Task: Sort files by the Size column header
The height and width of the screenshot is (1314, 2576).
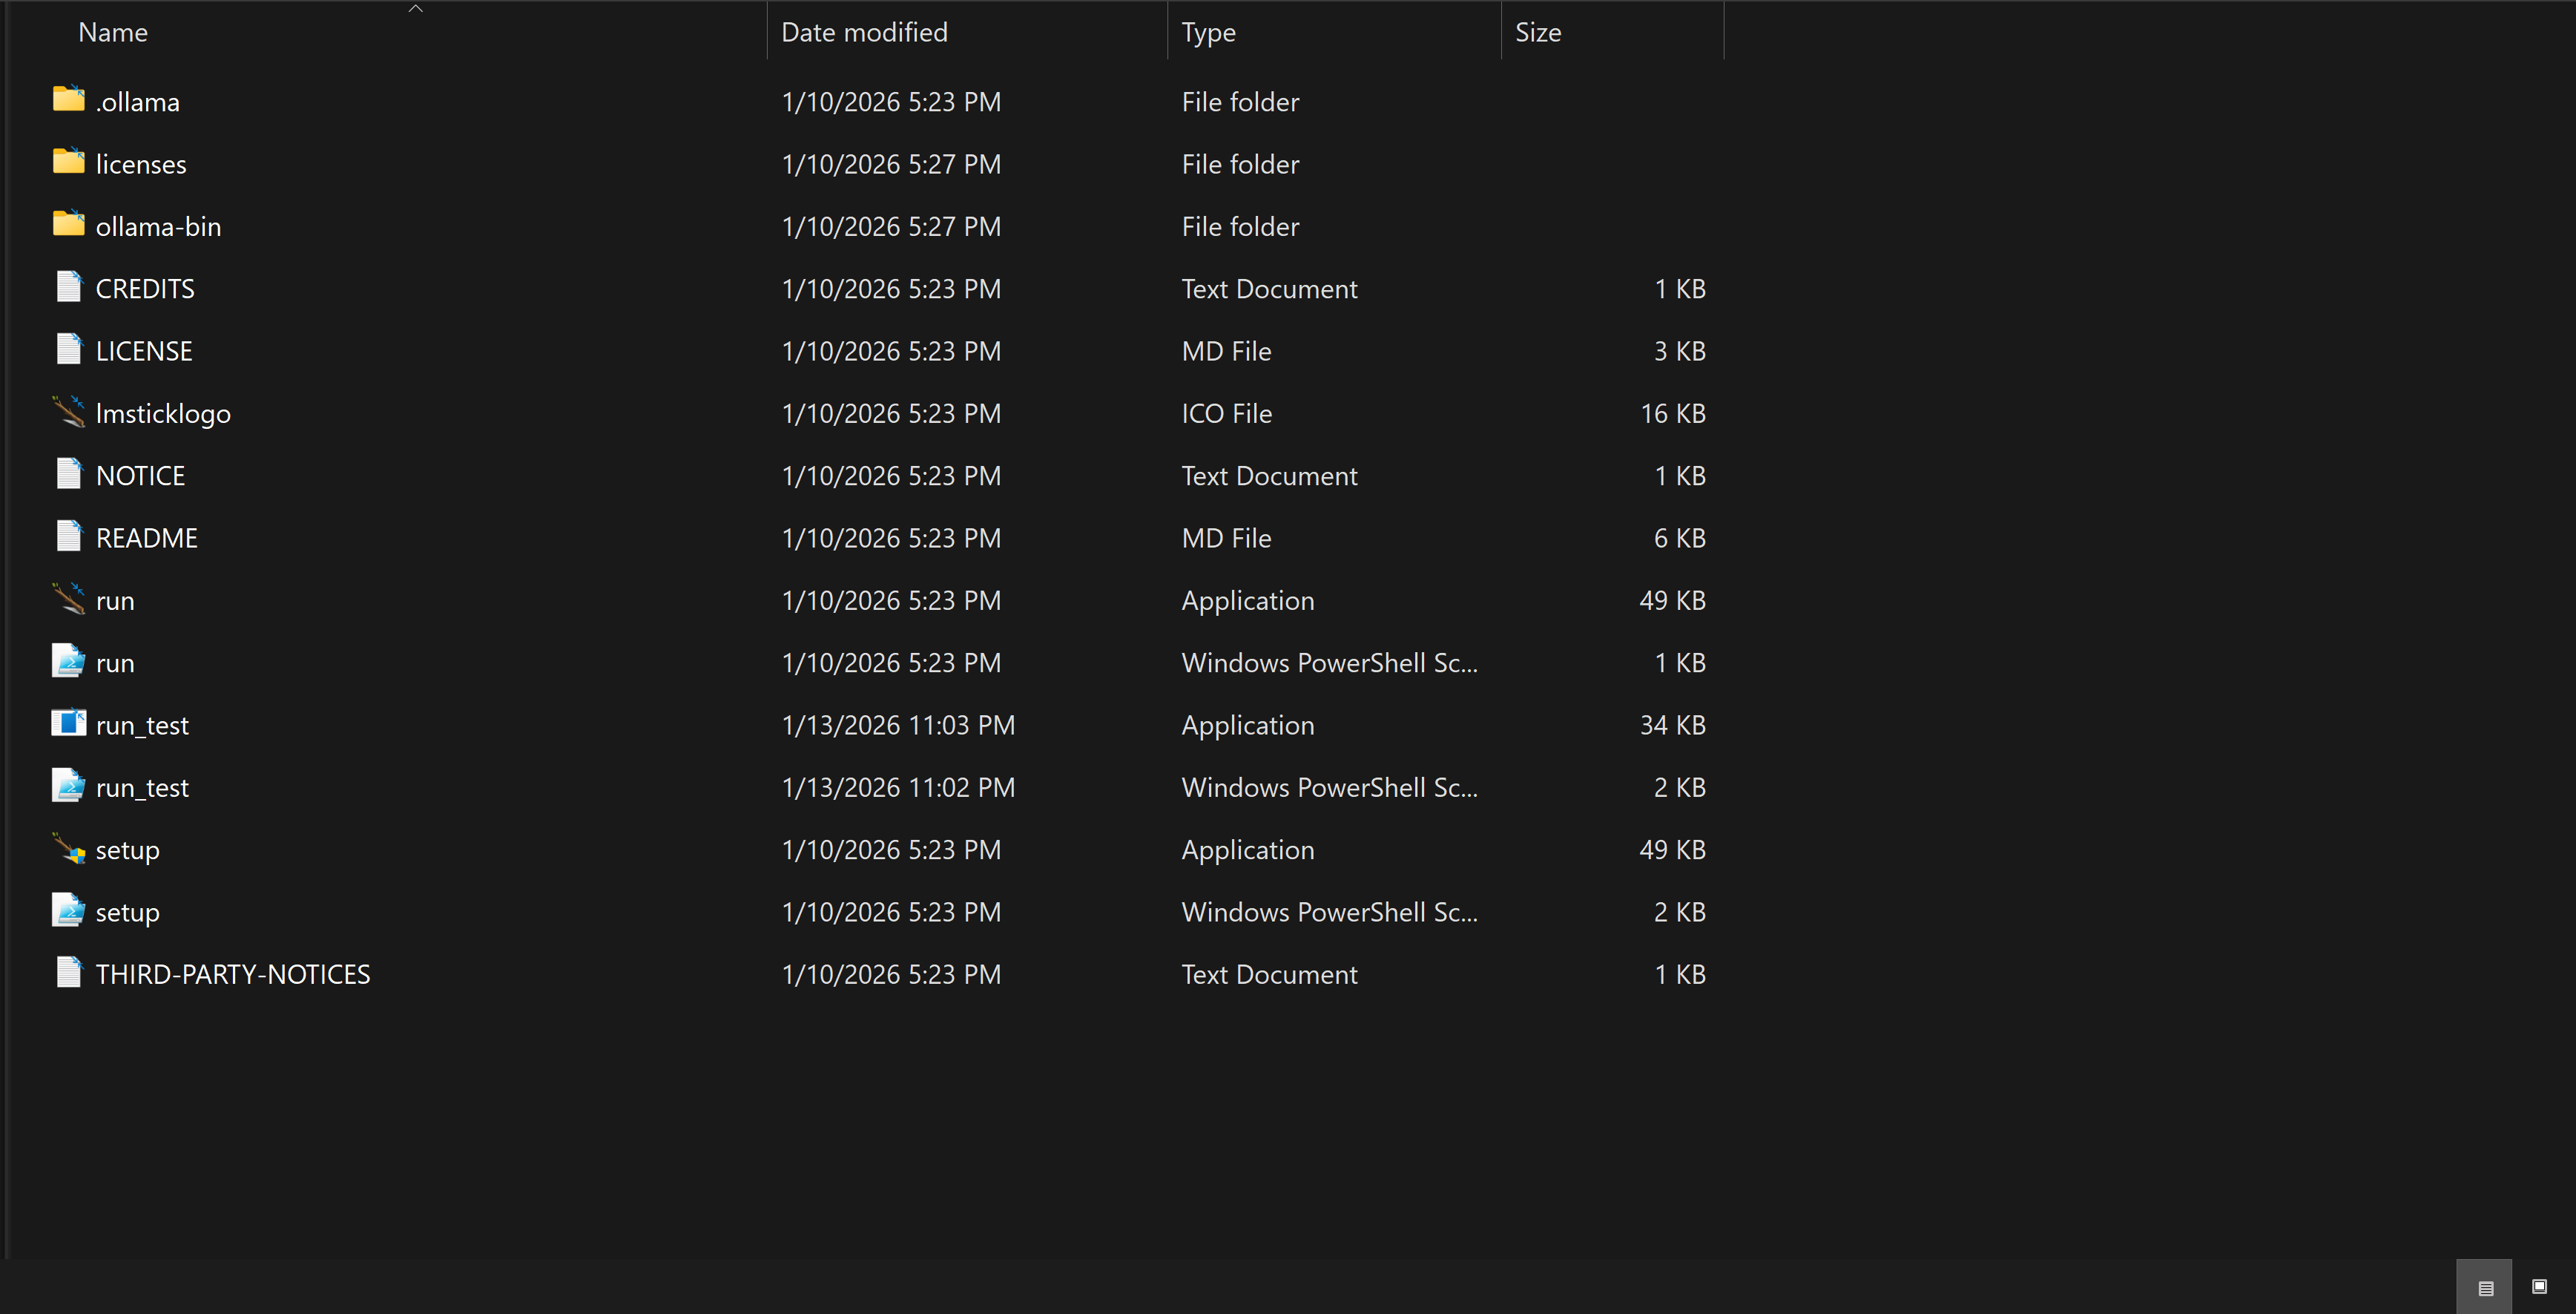Action: click(x=1538, y=31)
